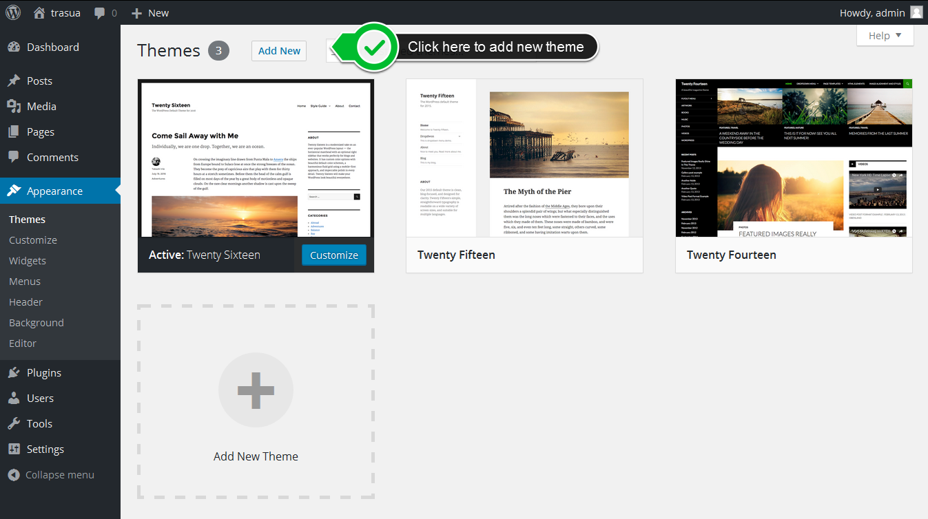Click the Twenty Fifteen theme name

tap(456, 255)
